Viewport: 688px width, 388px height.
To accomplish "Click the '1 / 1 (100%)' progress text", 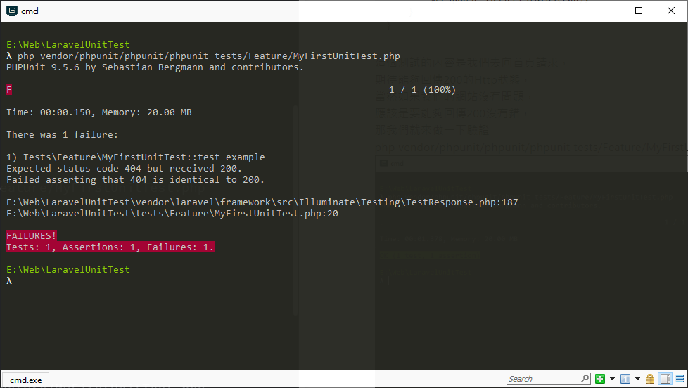I will coord(422,90).
